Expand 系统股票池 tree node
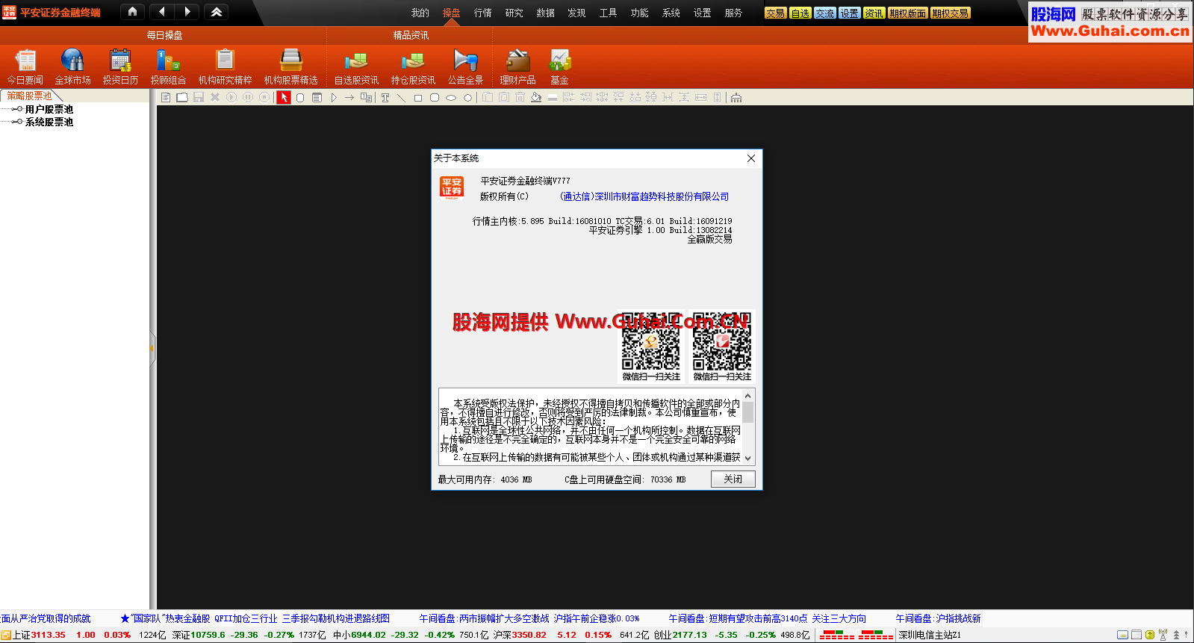Screen dimensions: 1194x643 click(16, 122)
